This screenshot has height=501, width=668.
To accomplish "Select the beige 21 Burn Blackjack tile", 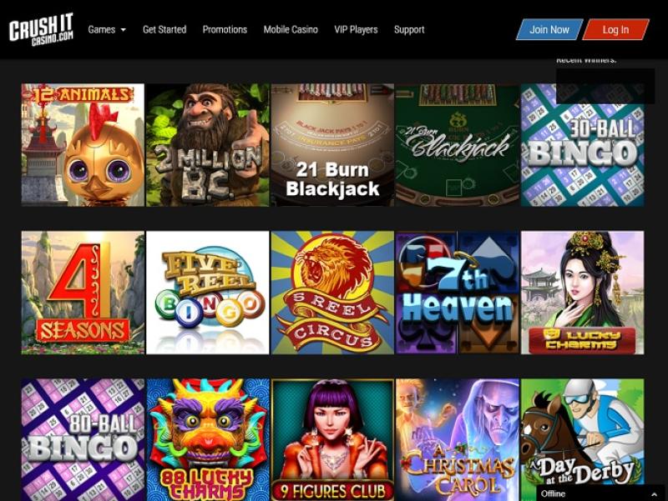I will pyautogui.click(x=332, y=145).
